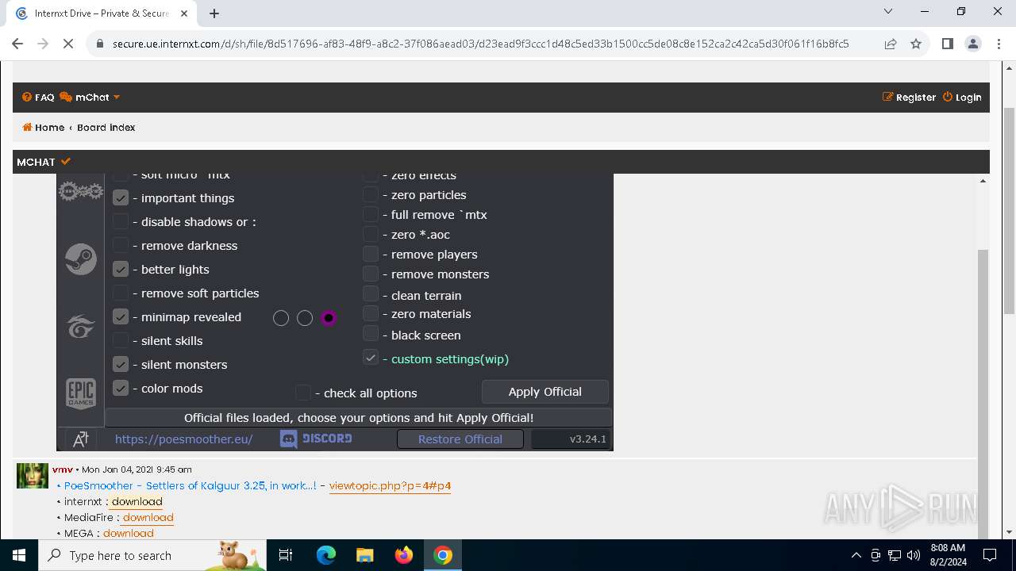
Task: Toggle color mods checkbox
Action: coord(121,388)
